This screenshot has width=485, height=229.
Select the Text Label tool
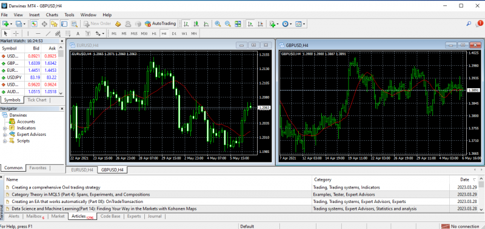(x=88, y=33)
